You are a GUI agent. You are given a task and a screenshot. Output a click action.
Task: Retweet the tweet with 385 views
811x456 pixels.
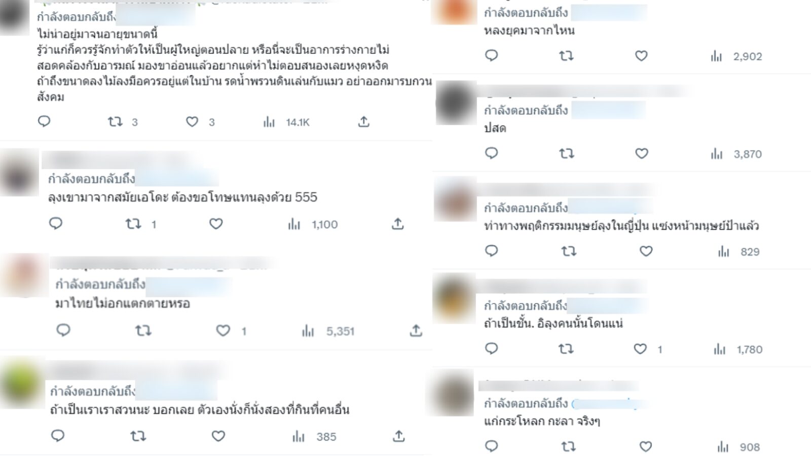138,436
